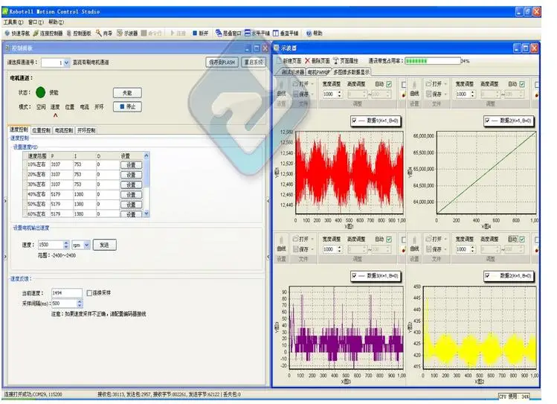
Task: Expand 打开 dropdown arrow above the purple chart
Action: (x=312, y=239)
